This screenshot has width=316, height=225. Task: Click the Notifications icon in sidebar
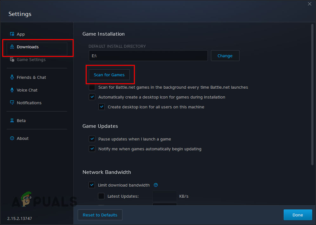click(x=12, y=103)
